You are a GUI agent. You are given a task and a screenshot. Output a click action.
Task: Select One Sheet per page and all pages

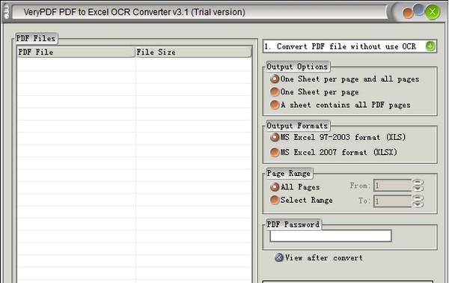click(344, 79)
